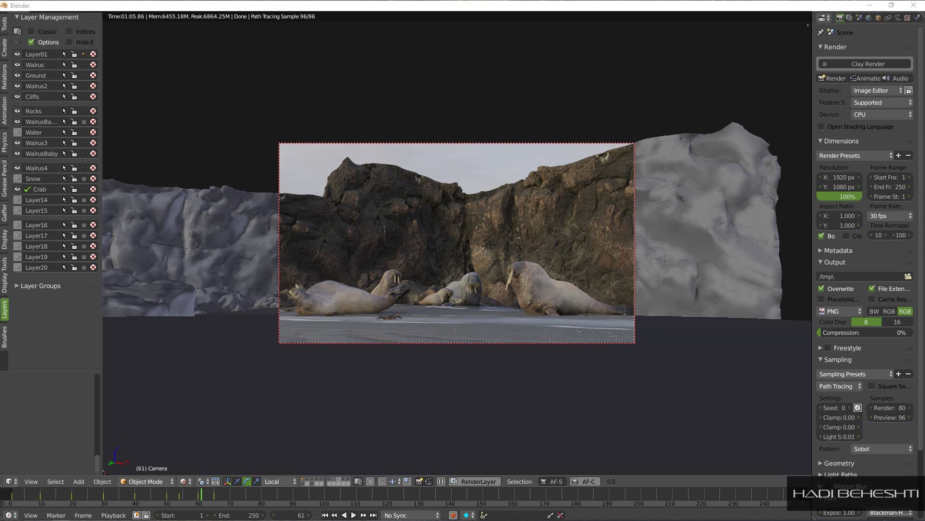Click the seed animate clock icon
The height and width of the screenshot is (521, 925).
[x=857, y=408]
